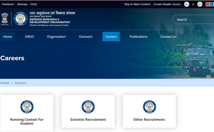
Task: Click DRDO logo on Running Contest card
Action: [x=27, y=107]
